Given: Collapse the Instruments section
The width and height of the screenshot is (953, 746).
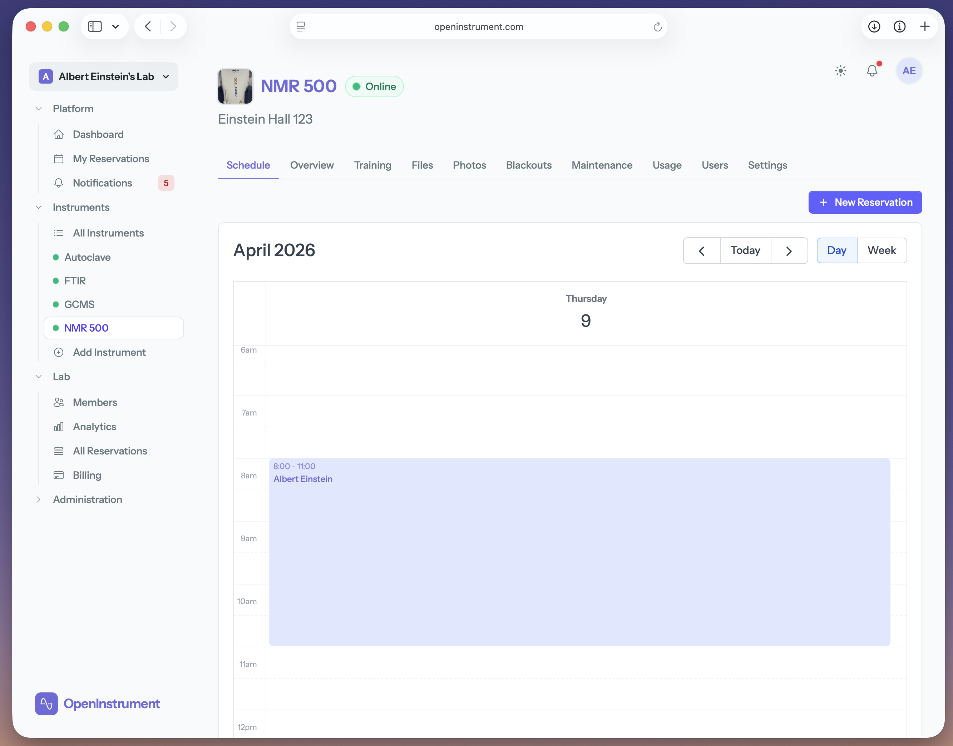Looking at the screenshot, I should 39,207.
